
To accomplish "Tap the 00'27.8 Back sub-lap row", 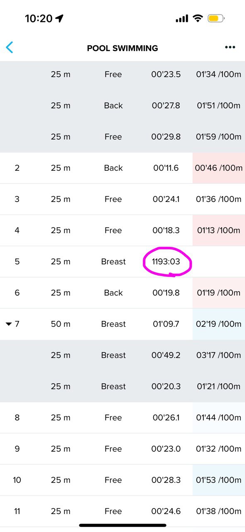I will (x=122, y=106).
